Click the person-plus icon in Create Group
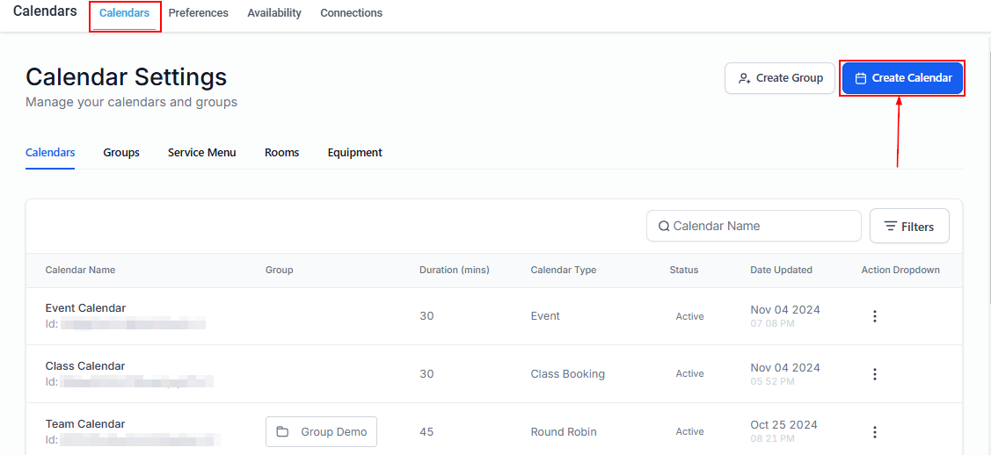The width and height of the screenshot is (991, 455). (x=744, y=78)
